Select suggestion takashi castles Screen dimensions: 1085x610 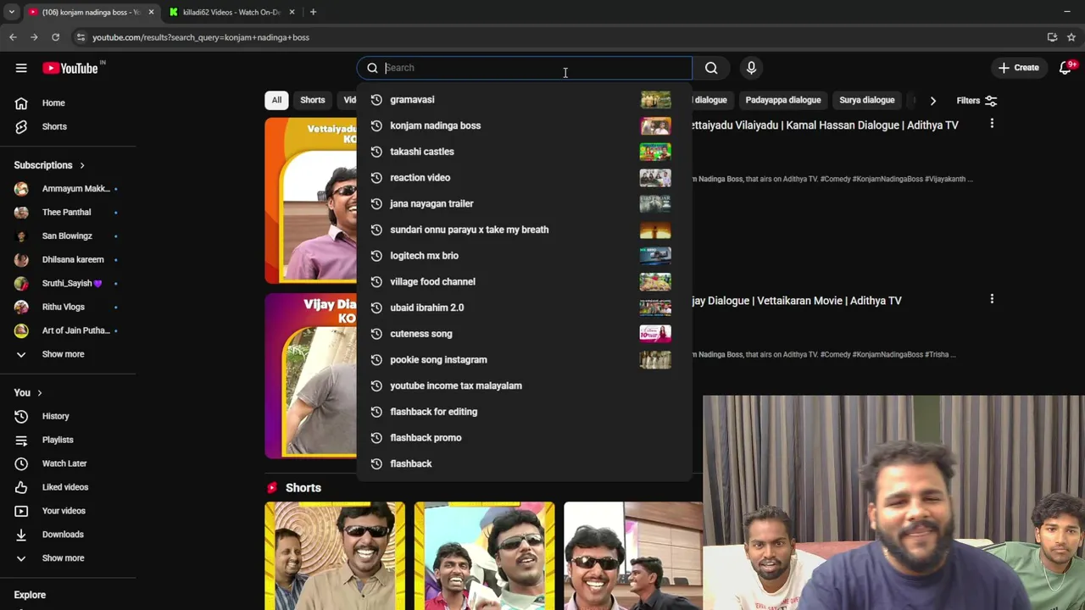click(524, 152)
